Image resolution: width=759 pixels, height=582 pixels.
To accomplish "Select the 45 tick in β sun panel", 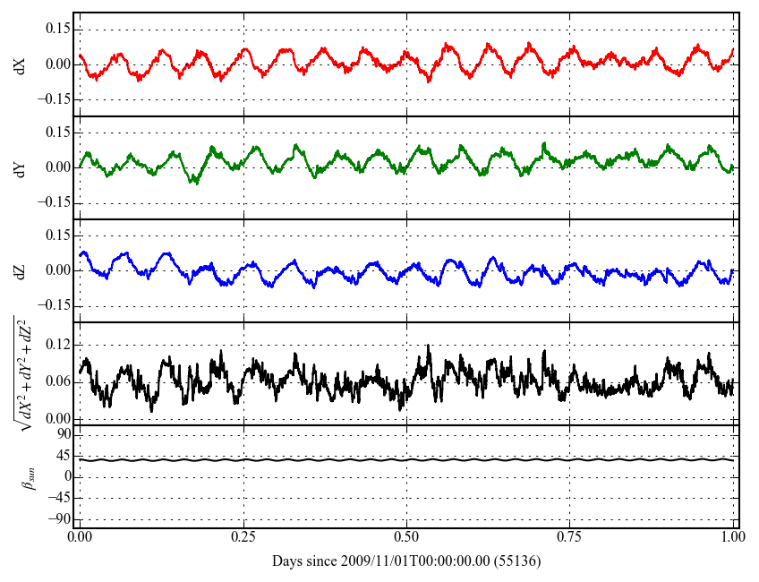I will 63,456.
